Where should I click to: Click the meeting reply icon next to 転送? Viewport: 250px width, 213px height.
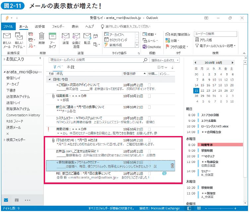coord(95,36)
